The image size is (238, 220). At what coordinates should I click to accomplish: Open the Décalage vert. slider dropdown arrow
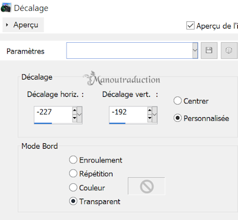(155, 115)
